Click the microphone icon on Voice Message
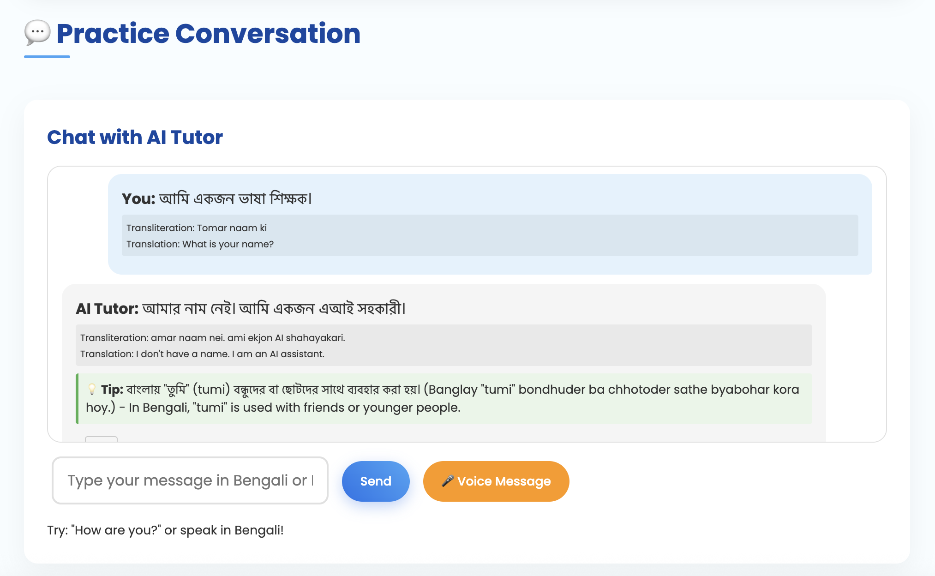935x576 pixels. tap(447, 481)
